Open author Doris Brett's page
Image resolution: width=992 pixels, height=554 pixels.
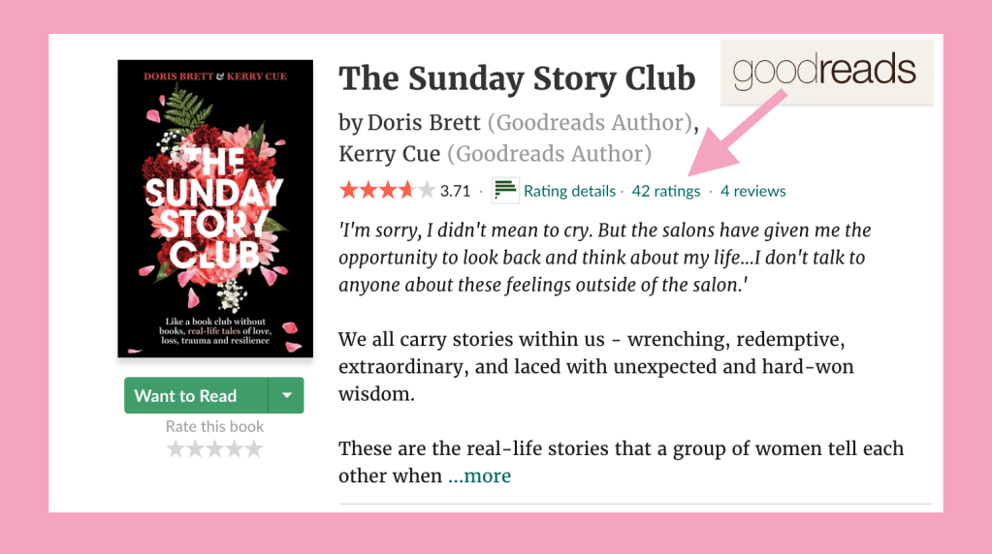pos(425,123)
